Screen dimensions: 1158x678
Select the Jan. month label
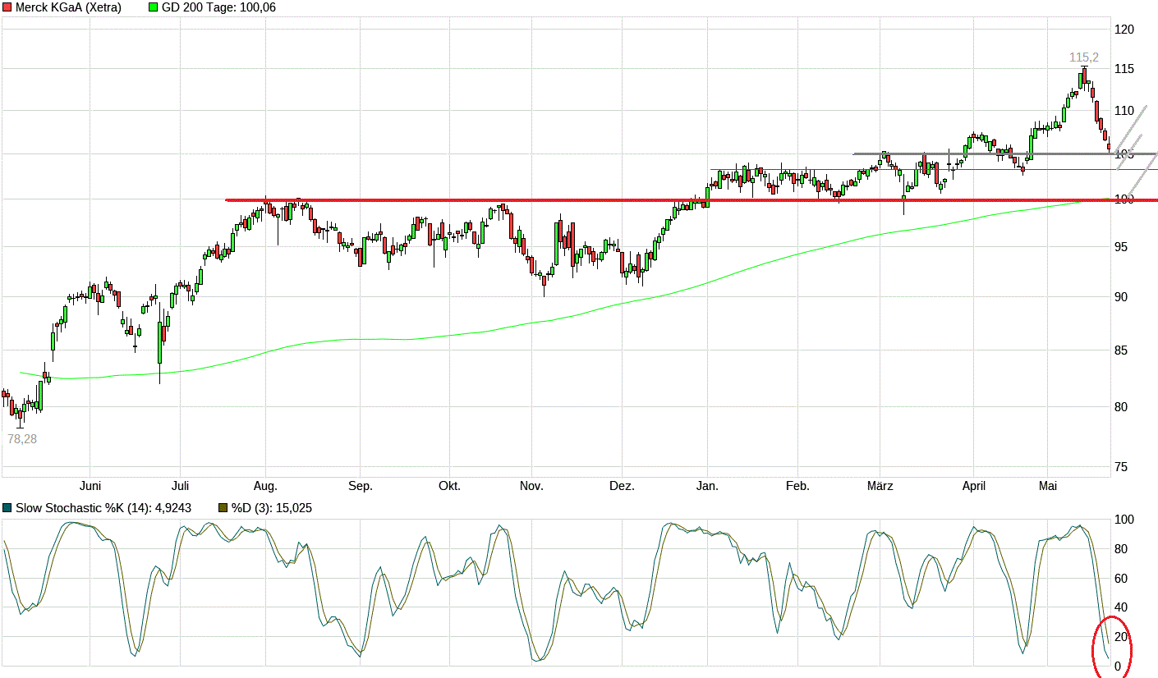pos(707,486)
